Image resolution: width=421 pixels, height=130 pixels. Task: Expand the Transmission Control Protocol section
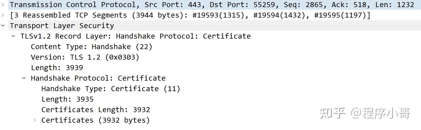pyautogui.click(x=3, y=4)
